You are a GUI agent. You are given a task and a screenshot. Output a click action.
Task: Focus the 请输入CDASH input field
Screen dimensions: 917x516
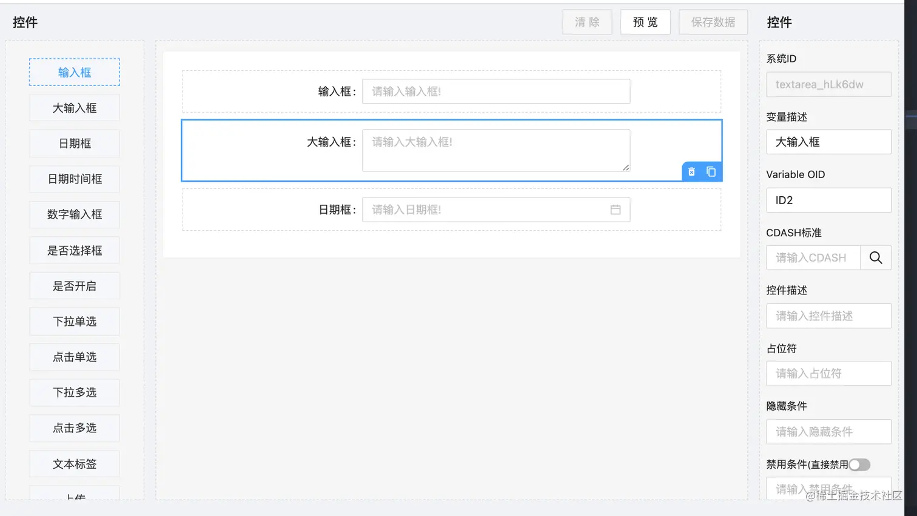813,257
